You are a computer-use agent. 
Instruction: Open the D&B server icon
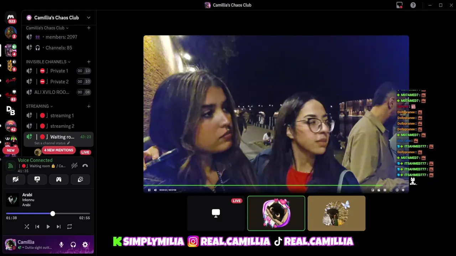(11, 111)
